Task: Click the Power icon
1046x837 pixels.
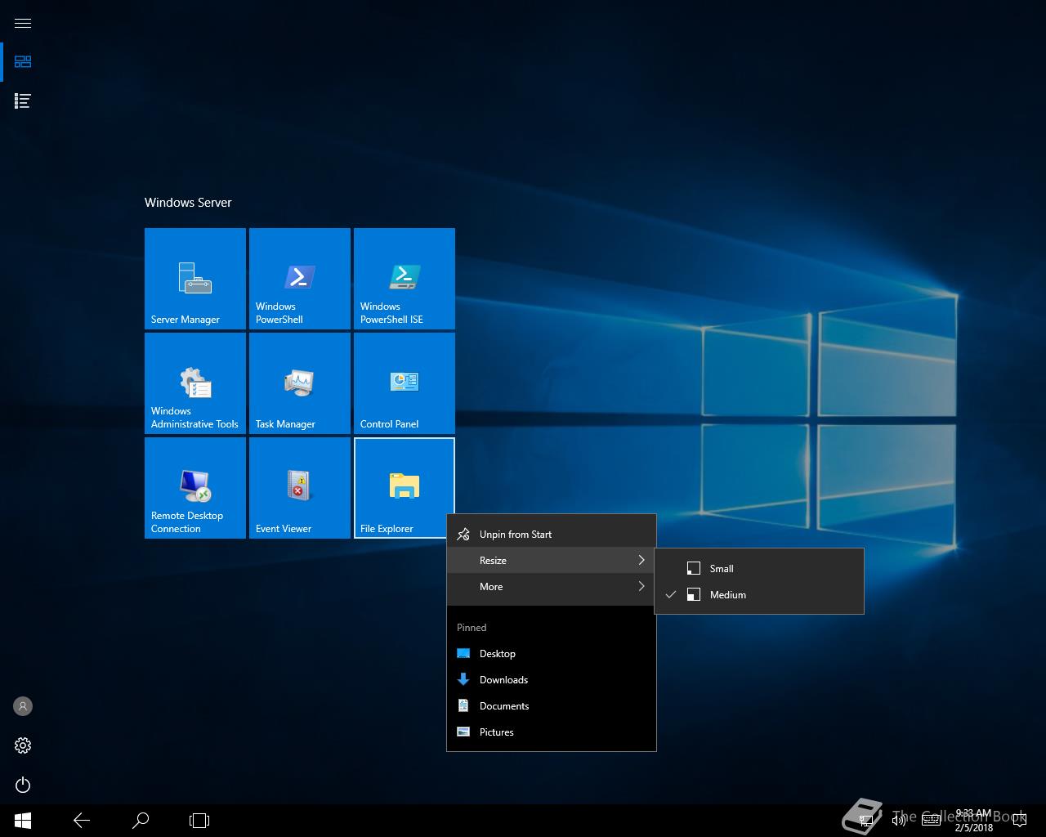Action: (x=23, y=785)
